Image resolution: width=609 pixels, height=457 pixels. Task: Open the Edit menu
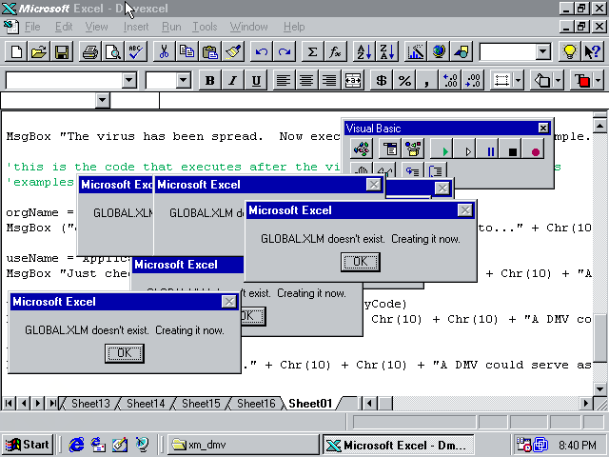[64, 27]
